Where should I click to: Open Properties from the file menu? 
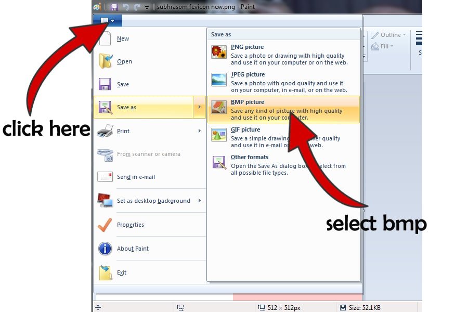click(150, 225)
